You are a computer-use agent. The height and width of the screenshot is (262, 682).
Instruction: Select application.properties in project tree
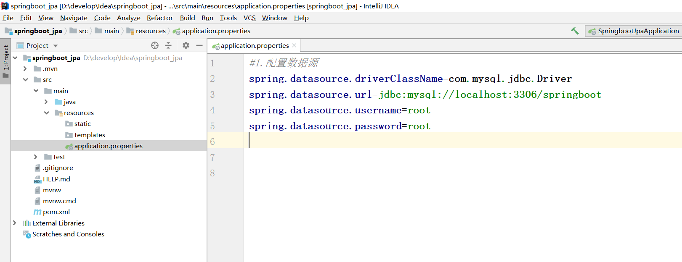click(109, 146)
